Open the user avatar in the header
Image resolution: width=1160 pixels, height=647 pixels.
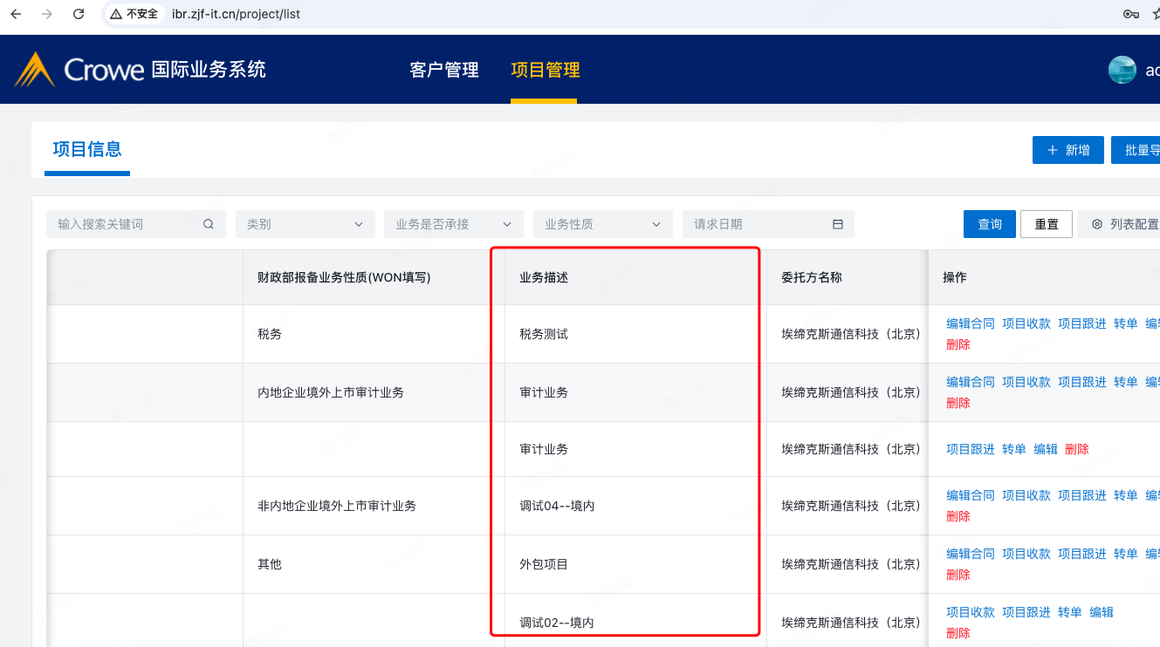pos(1122,71)
